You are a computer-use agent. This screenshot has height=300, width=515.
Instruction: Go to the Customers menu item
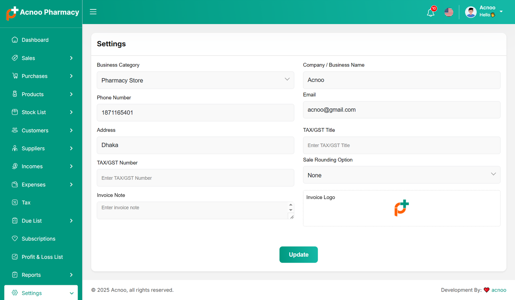pos(35,131)
